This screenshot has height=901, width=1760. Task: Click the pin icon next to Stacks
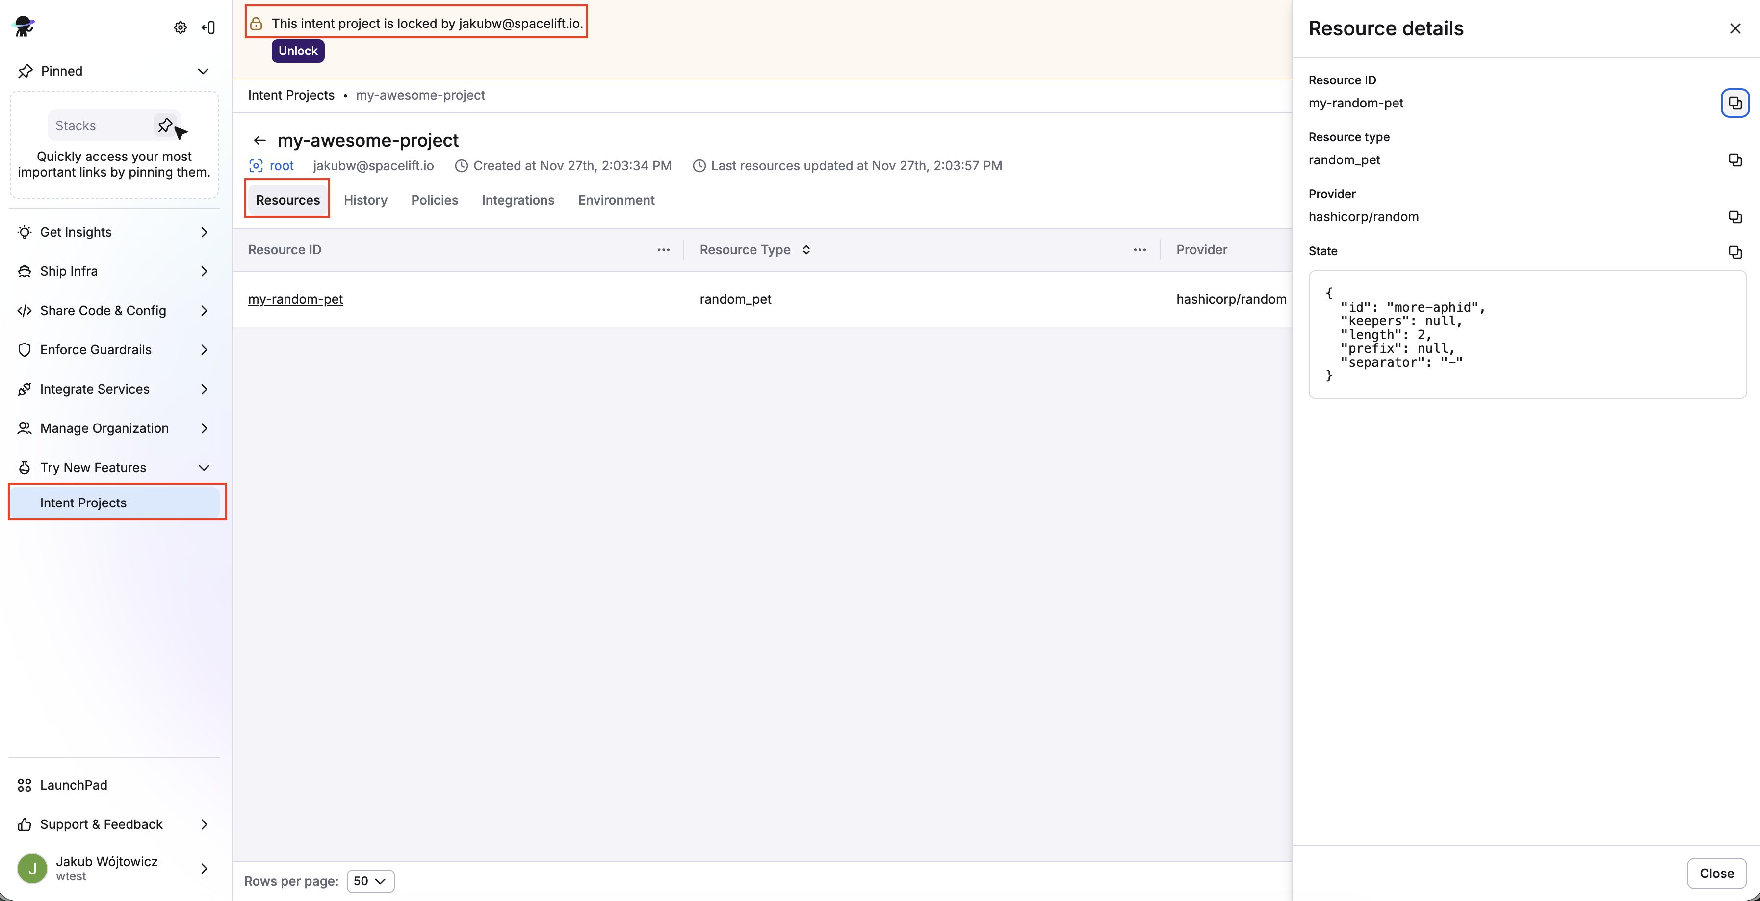coord(165,126)
